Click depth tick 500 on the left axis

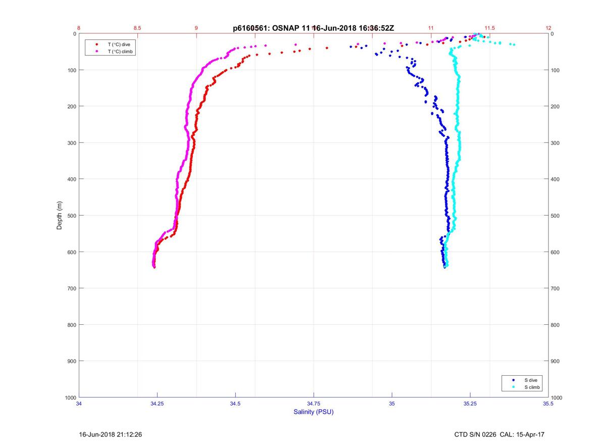click(x=71, y=216)
